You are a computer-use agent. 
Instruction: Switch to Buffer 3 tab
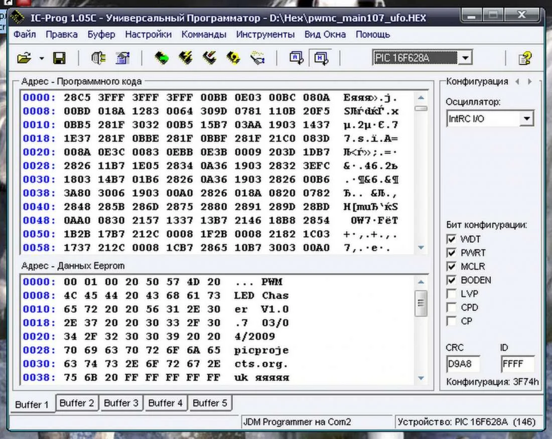[121, 403]
